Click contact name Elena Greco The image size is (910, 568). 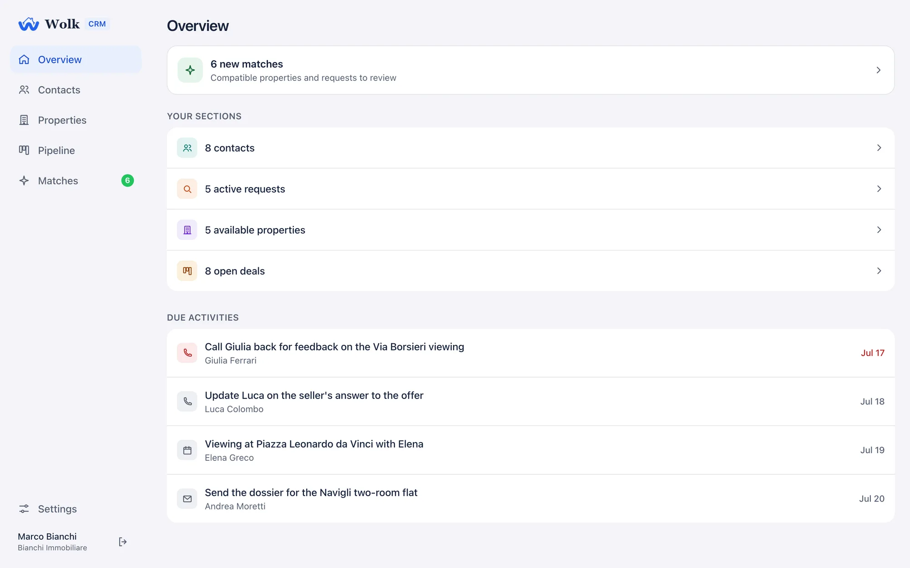(229, 458)
